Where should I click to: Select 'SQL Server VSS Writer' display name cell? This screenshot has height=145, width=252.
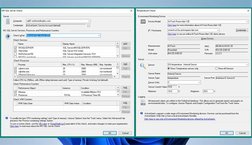coord(73,51)
